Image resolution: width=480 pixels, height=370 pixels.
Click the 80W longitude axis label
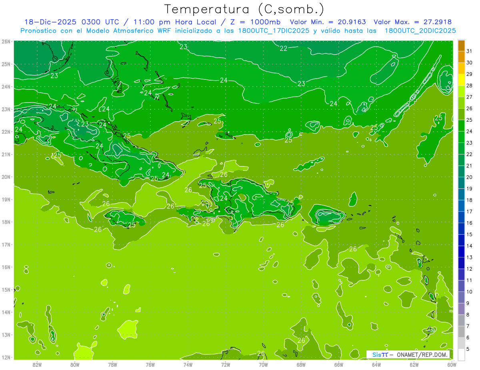pyautogui.click(x=75, y=364)
